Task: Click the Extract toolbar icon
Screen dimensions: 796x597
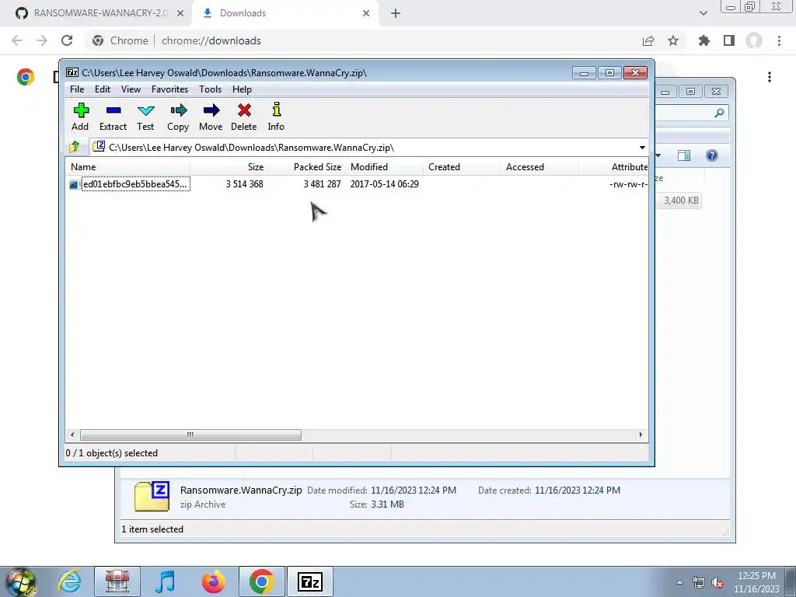Action: [113, 117]
